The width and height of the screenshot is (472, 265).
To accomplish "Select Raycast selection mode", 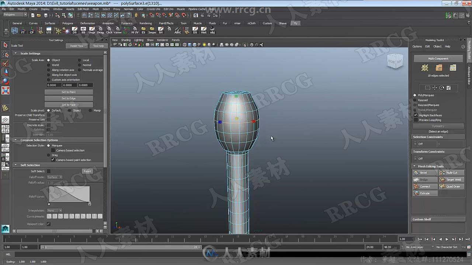I will (x=415, y=100).
